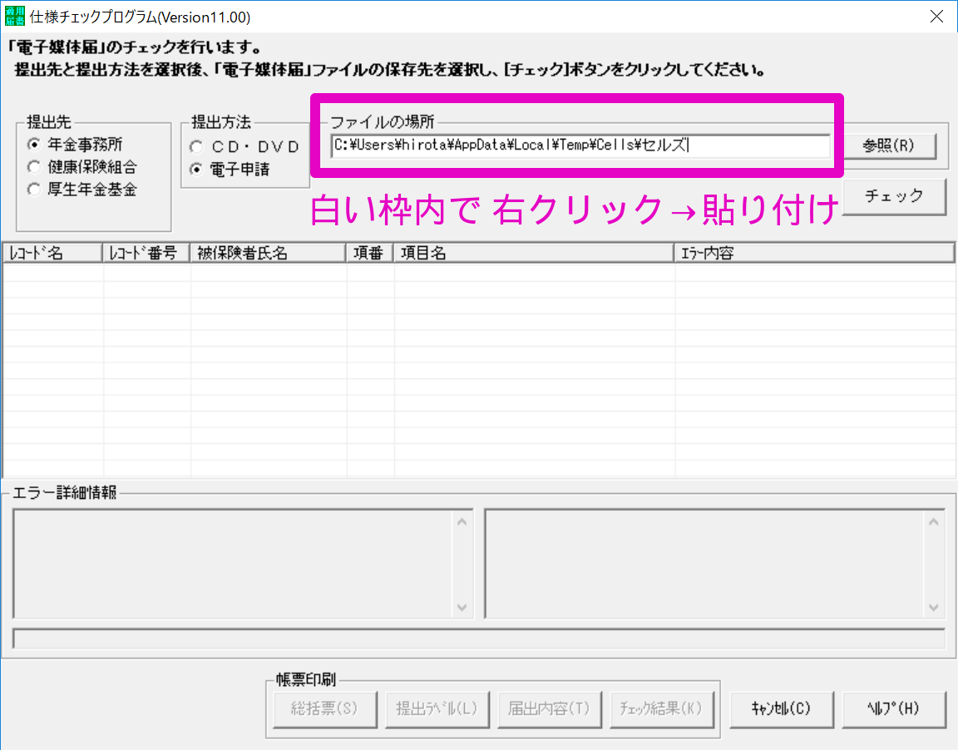Click the レコード名 column header

pos(52,253)
